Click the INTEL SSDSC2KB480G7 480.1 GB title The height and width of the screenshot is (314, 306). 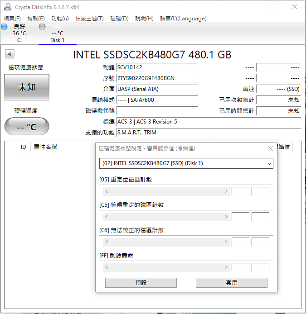pyautogui.click(x=152, y=55)
